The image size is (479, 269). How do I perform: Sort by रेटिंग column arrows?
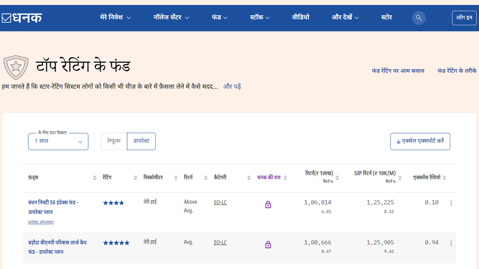pyautogui.click(x=135, y=178)
